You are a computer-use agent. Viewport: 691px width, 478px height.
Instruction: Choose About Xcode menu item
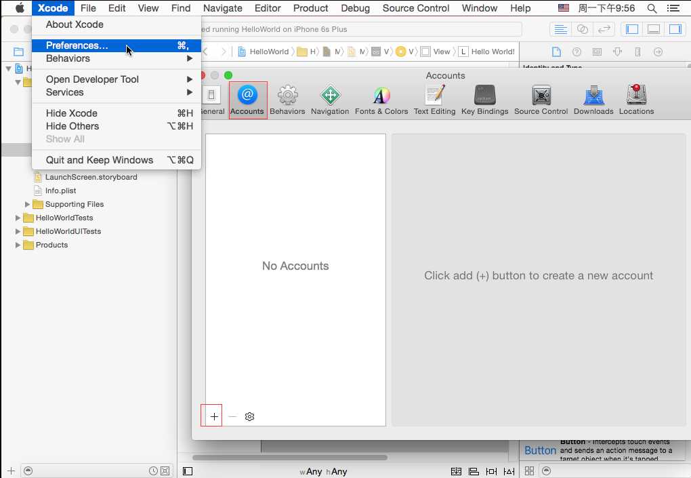[x=117, y=24]
